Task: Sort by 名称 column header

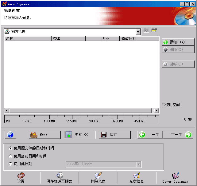Action: [28, 39]
